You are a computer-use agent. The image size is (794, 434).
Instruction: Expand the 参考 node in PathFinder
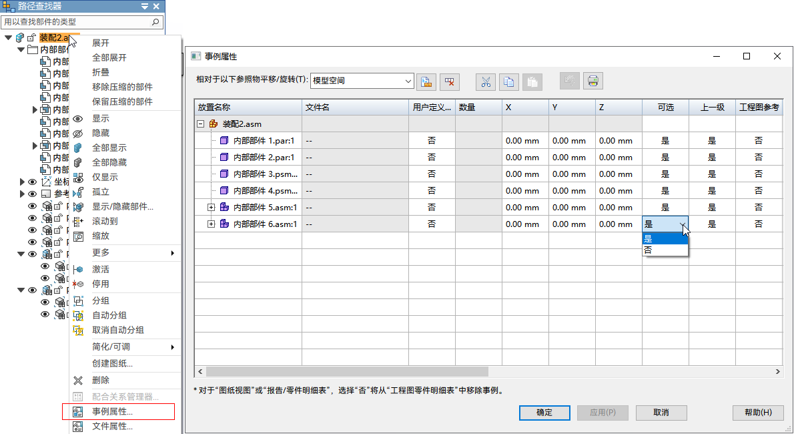pyautogui.click(x=22, y=194)
